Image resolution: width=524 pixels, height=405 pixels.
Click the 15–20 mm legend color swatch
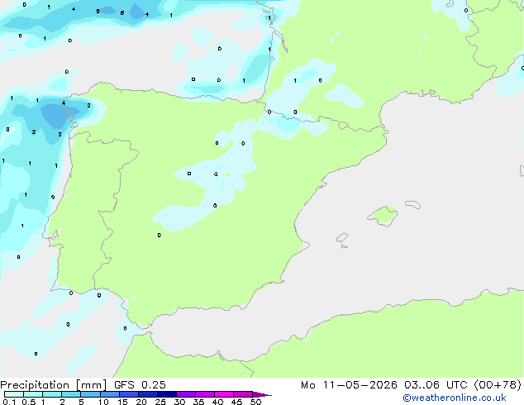[x=128, y=394]
